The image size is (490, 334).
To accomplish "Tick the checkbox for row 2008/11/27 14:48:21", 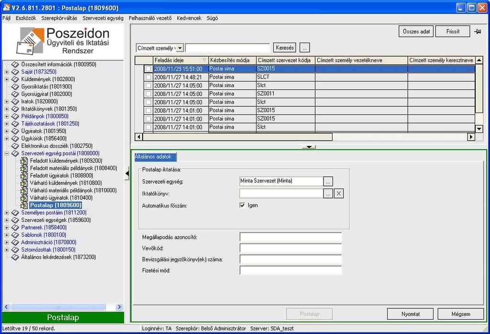I will 148,77.
